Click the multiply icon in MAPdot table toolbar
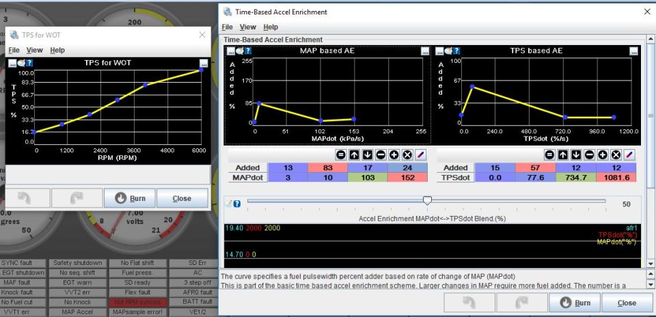656x317 pixels. [x=407, y=155]
